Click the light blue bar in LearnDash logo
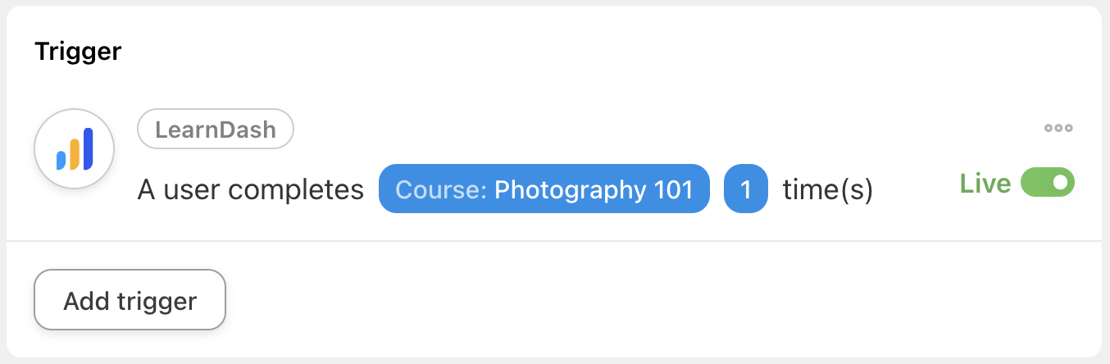The width and height of the screenshot is (1110, 364). point(61,160)
